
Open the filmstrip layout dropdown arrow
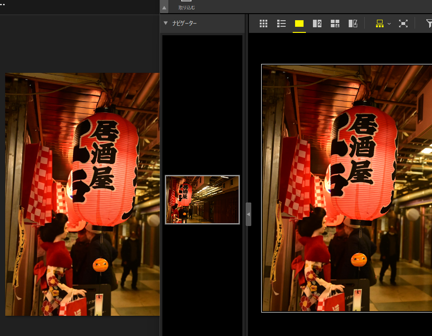(x=389, y=24)
